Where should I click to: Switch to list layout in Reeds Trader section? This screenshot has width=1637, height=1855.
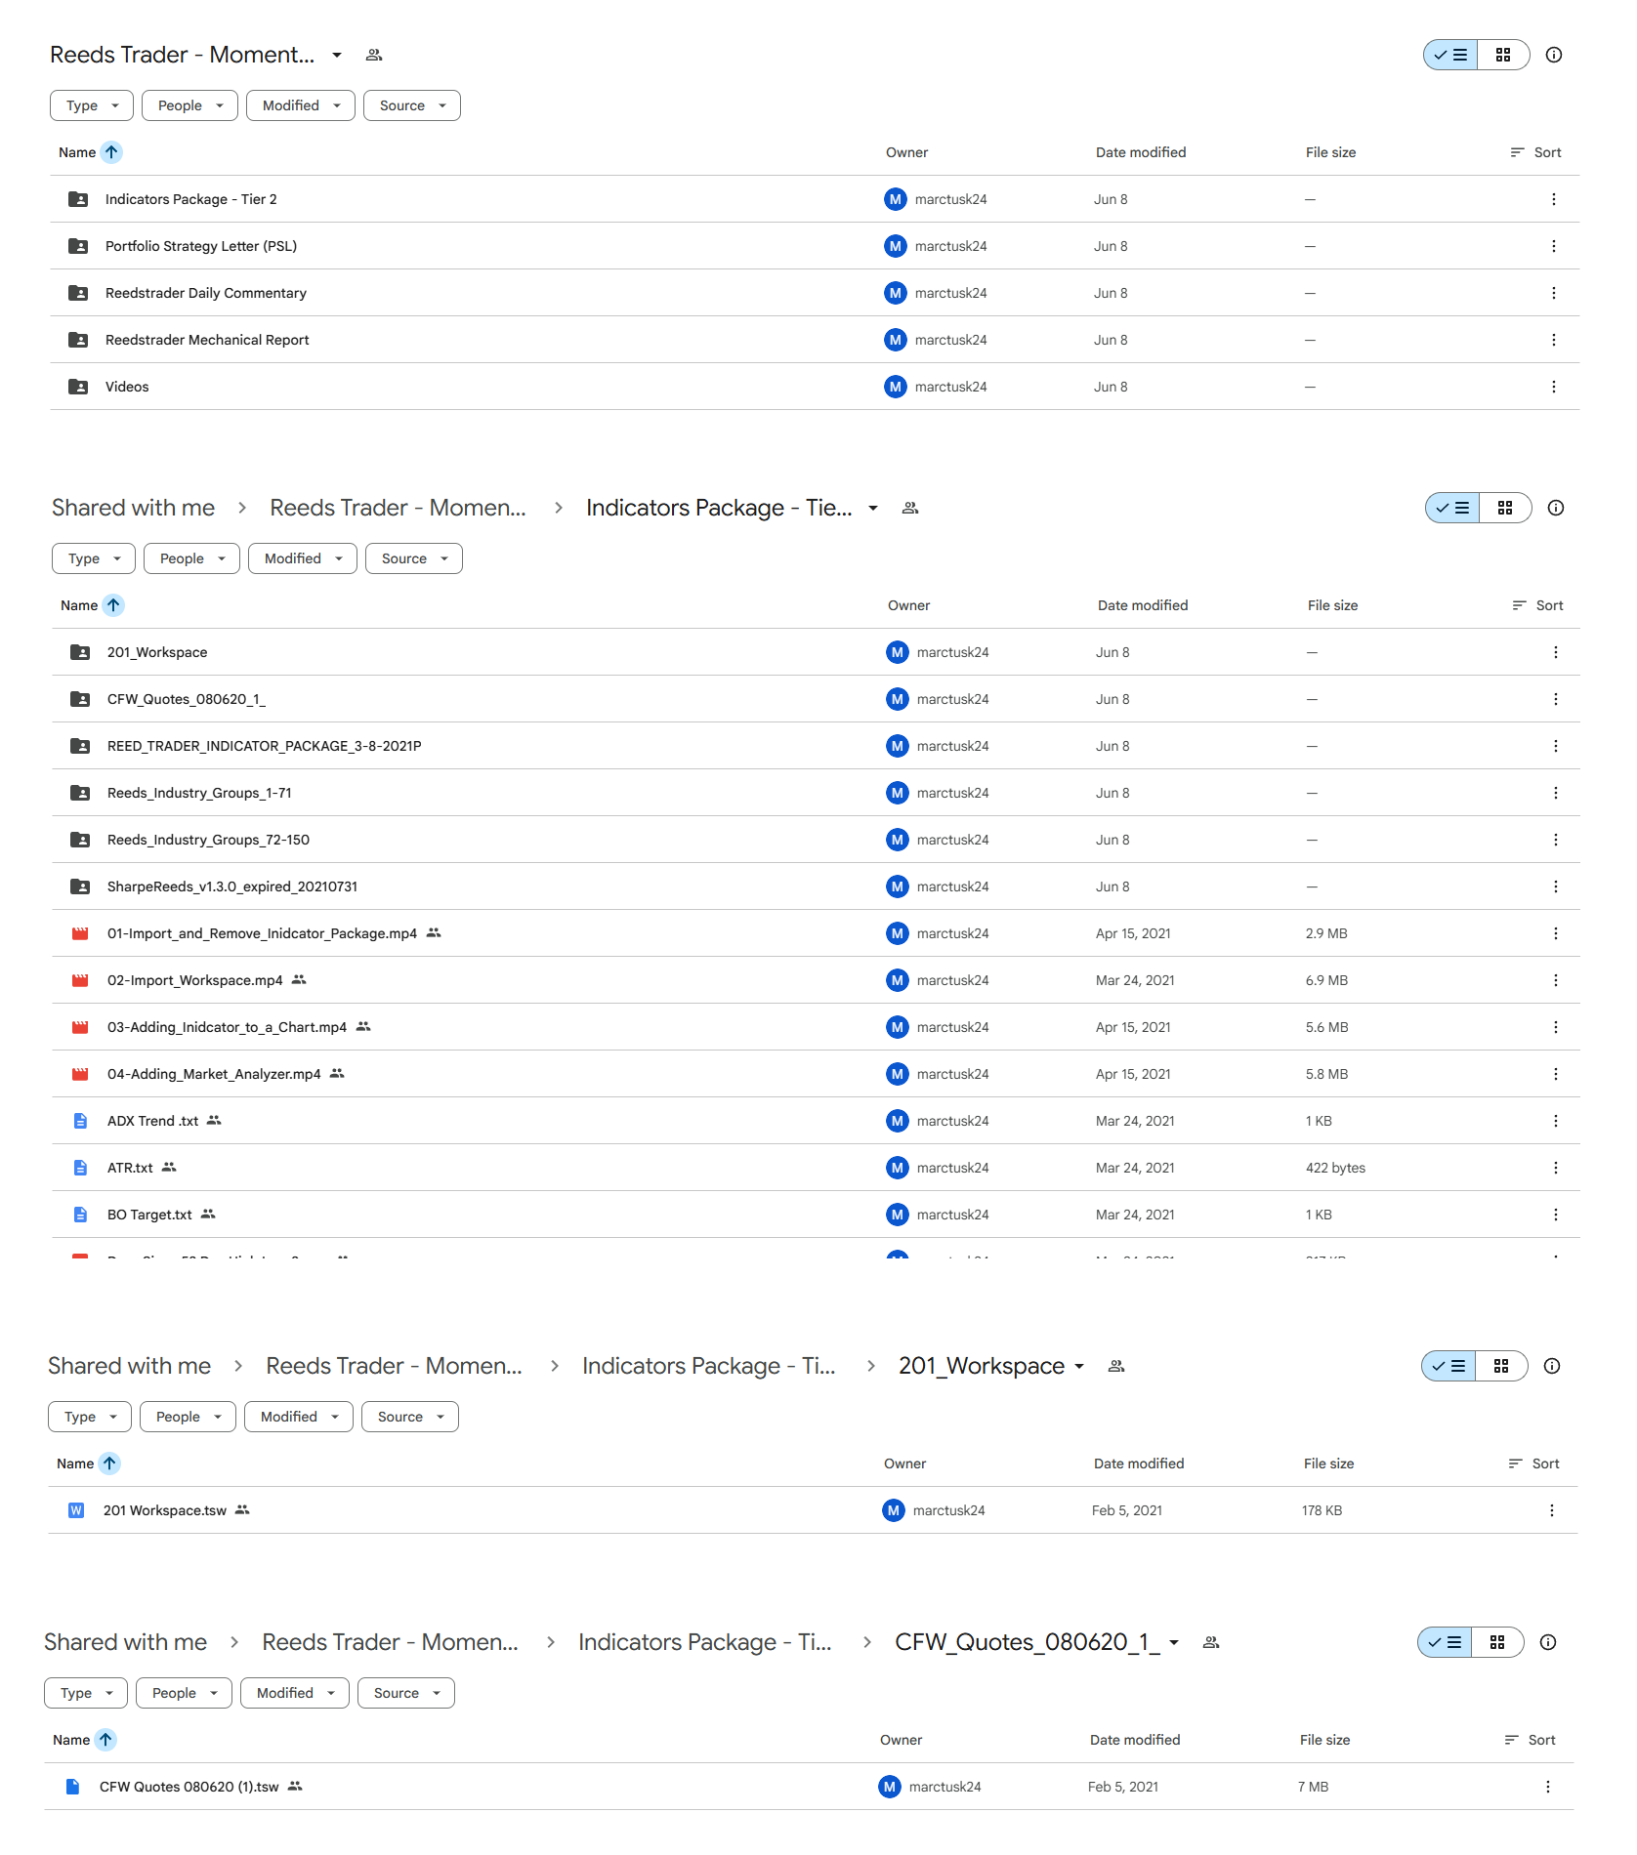point(1450,55)
